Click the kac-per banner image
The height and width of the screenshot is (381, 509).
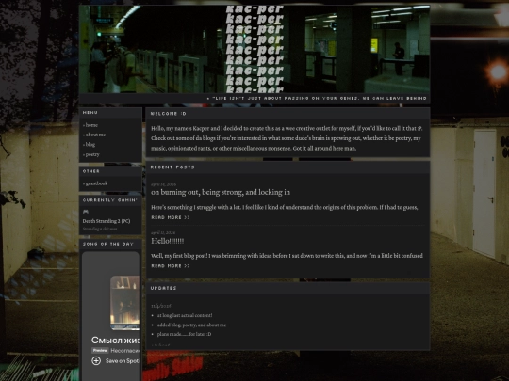254,49
